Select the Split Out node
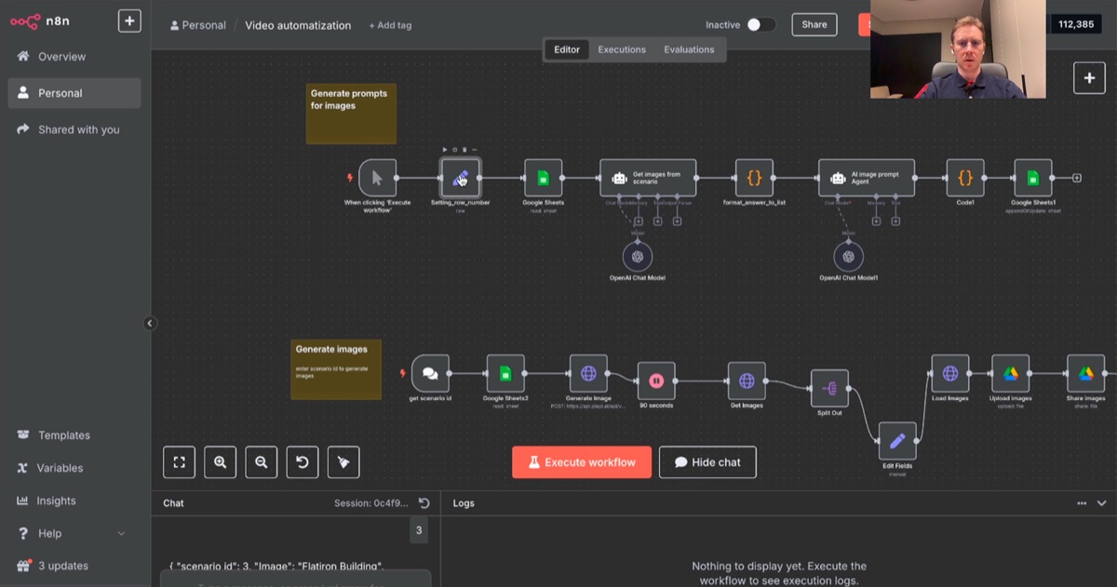Image resolution: width=1117 pixels, height=587 pixels. point(829,389)
